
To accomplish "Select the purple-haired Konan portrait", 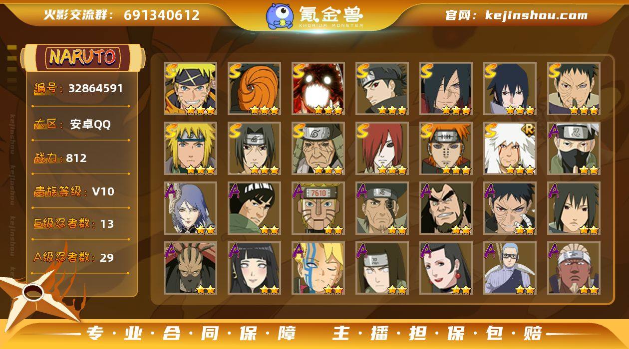I will [x=190, y=208].
